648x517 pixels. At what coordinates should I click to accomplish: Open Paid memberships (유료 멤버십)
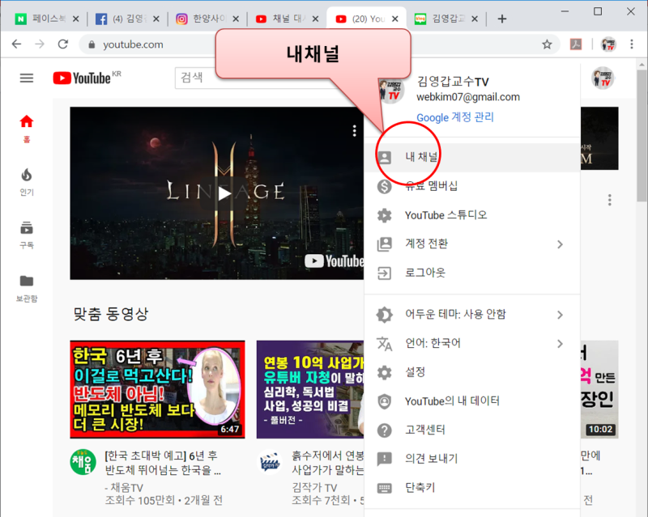tap(472, 186)
